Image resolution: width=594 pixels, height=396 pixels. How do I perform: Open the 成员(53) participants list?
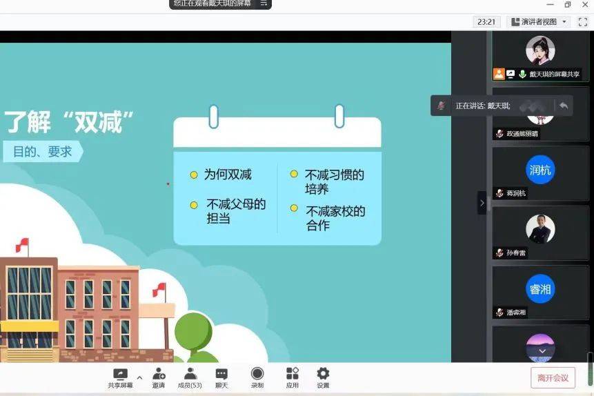[x=190, y=375]
